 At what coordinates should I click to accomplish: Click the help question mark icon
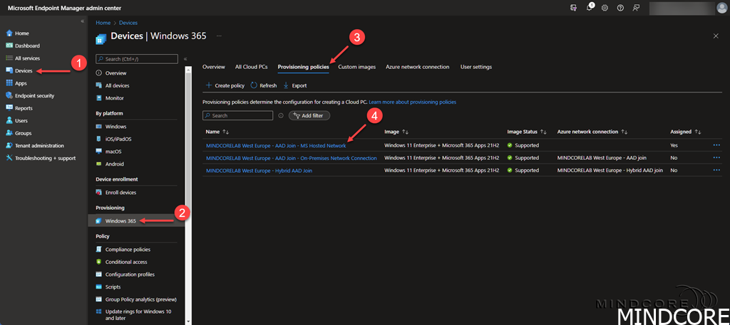click(x=620, y=8)
